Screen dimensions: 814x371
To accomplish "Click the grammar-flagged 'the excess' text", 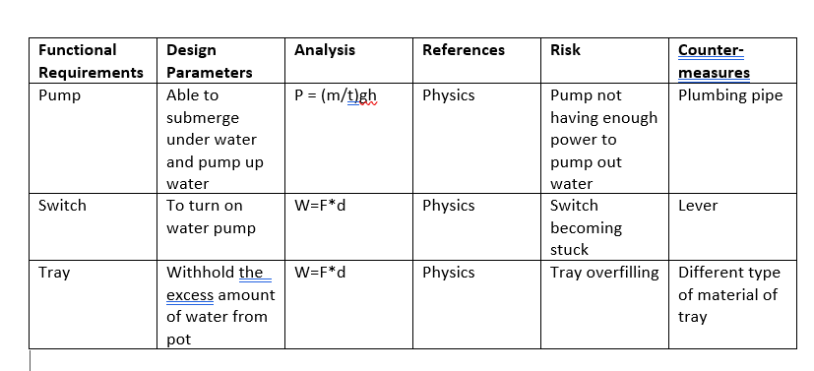I will click(x=219, y=283).
